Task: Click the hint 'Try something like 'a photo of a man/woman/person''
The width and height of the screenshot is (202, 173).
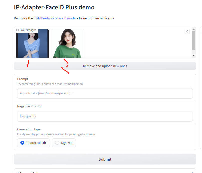Action: tap(50, 84)
